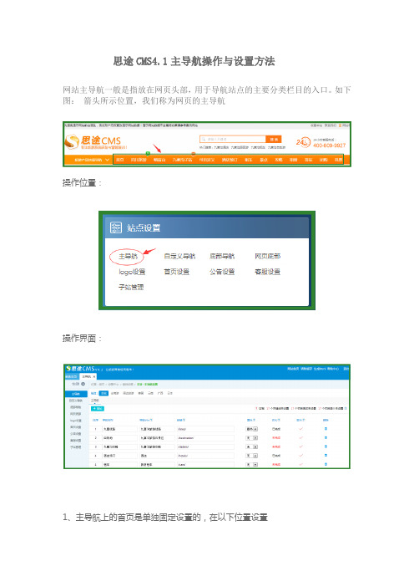Click the red status text in row 2
The height and width of the screenshot is (587, 414).
coord(276,437)
